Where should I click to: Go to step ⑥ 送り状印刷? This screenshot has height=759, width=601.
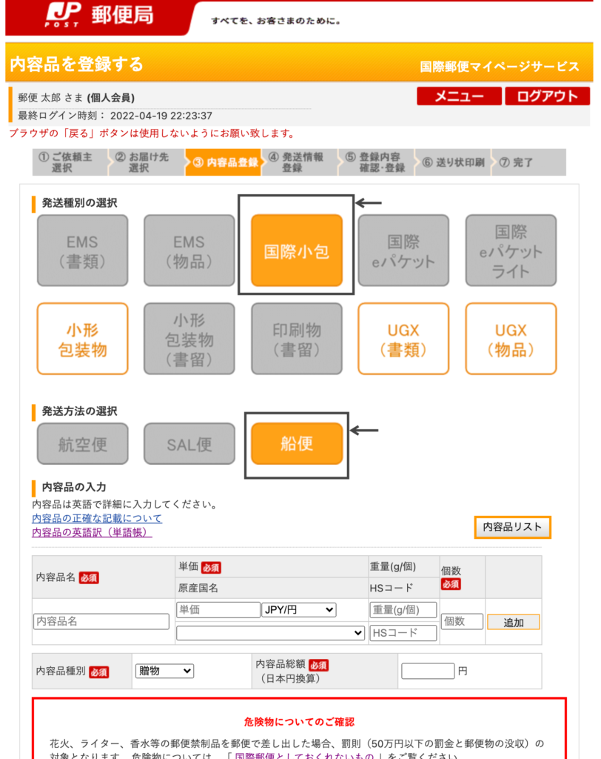(x=453, y=162)
